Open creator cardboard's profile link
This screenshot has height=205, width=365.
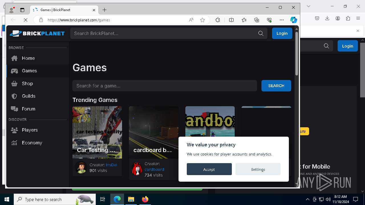[154, 169]
